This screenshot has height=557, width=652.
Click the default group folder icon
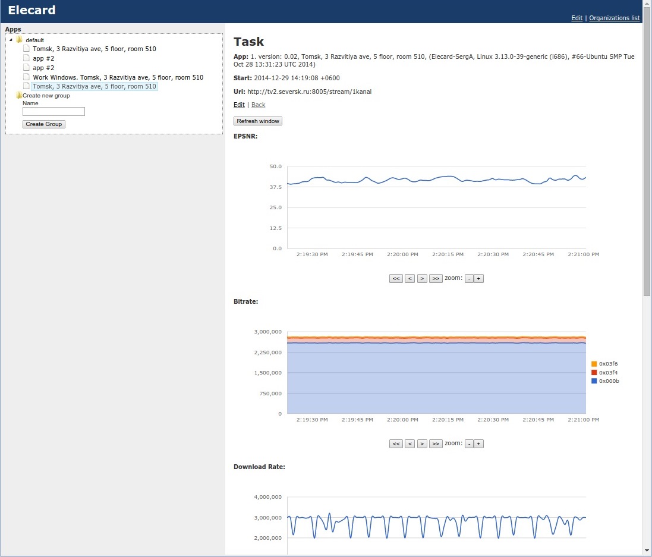tap(19, 40)
